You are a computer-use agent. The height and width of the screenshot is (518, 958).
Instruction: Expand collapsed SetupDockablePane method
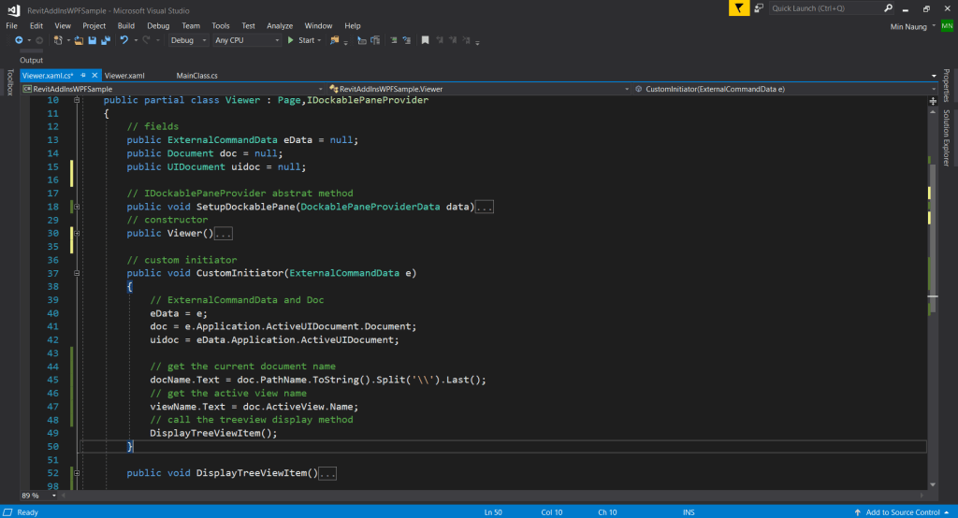tap(77, 207)
